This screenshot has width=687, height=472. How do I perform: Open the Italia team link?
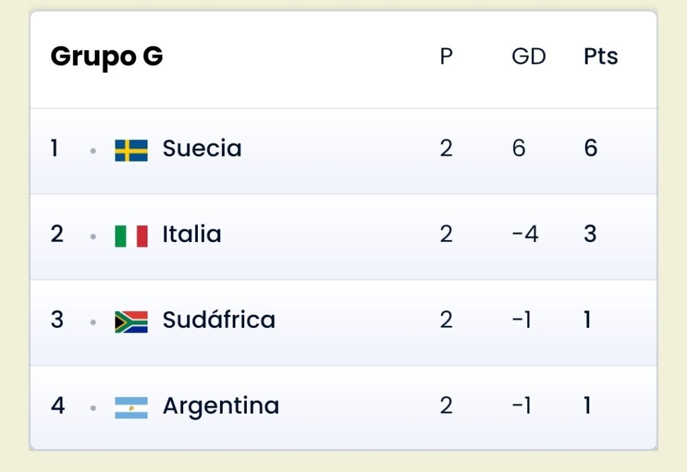click(192, 234)
